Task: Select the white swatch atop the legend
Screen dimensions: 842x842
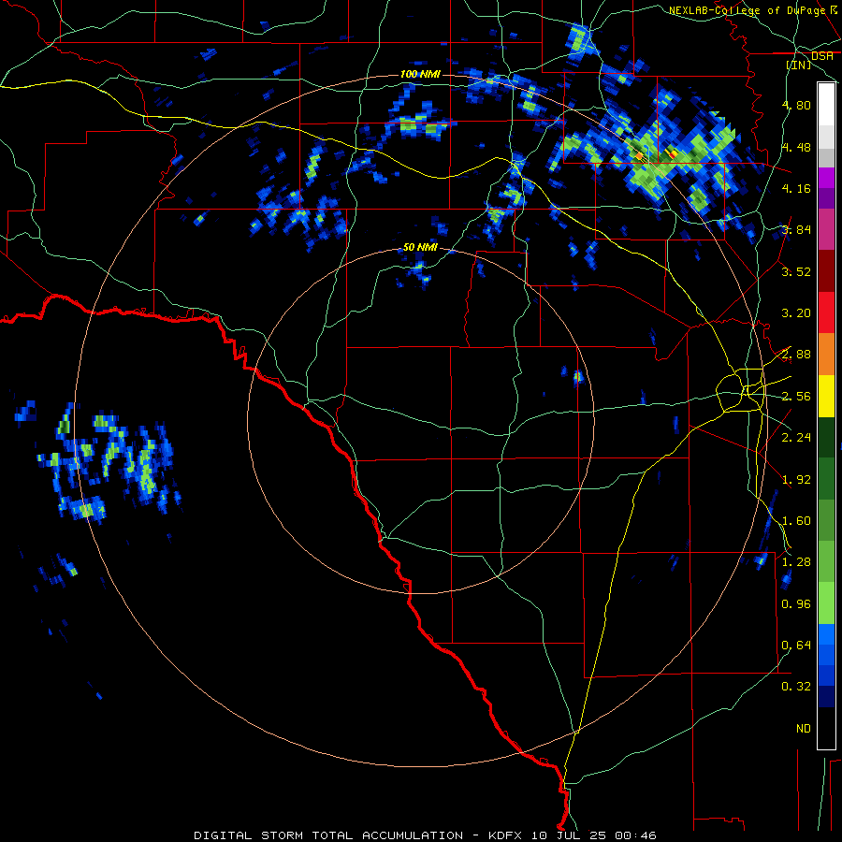Action: coord(826,104)
